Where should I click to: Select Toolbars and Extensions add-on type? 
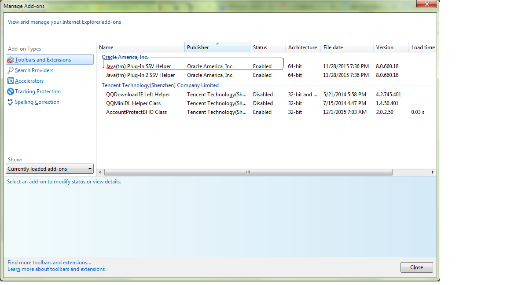pyautogui.click(x=49, y=59)
